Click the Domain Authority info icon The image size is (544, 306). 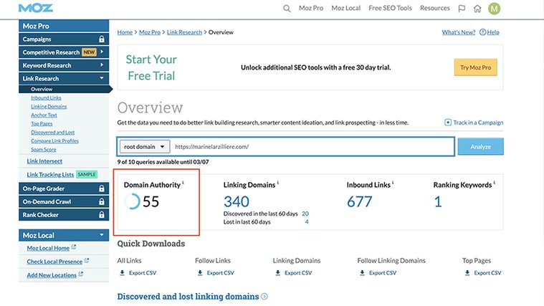pos(183,182)
